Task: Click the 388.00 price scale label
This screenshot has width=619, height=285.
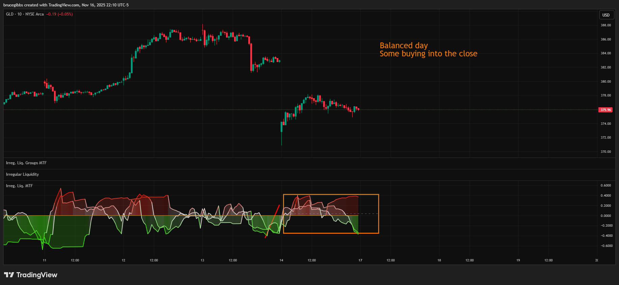Action: (x=606, y=25)
